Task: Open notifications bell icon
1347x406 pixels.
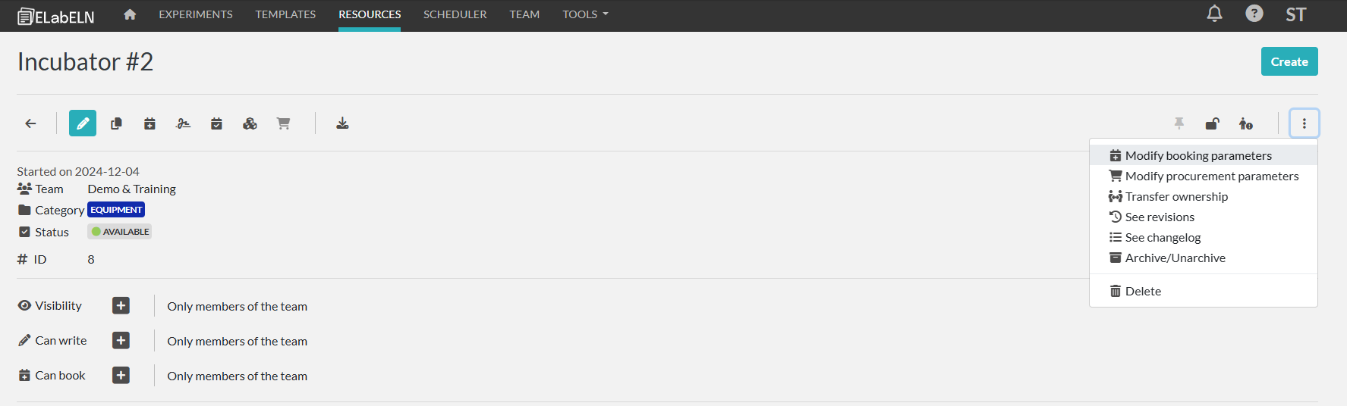Action: tap(1214, 14)
